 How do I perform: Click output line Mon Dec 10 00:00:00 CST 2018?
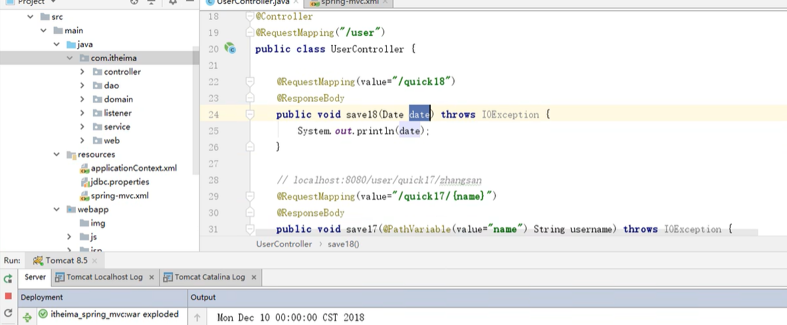tap(290, 318)
